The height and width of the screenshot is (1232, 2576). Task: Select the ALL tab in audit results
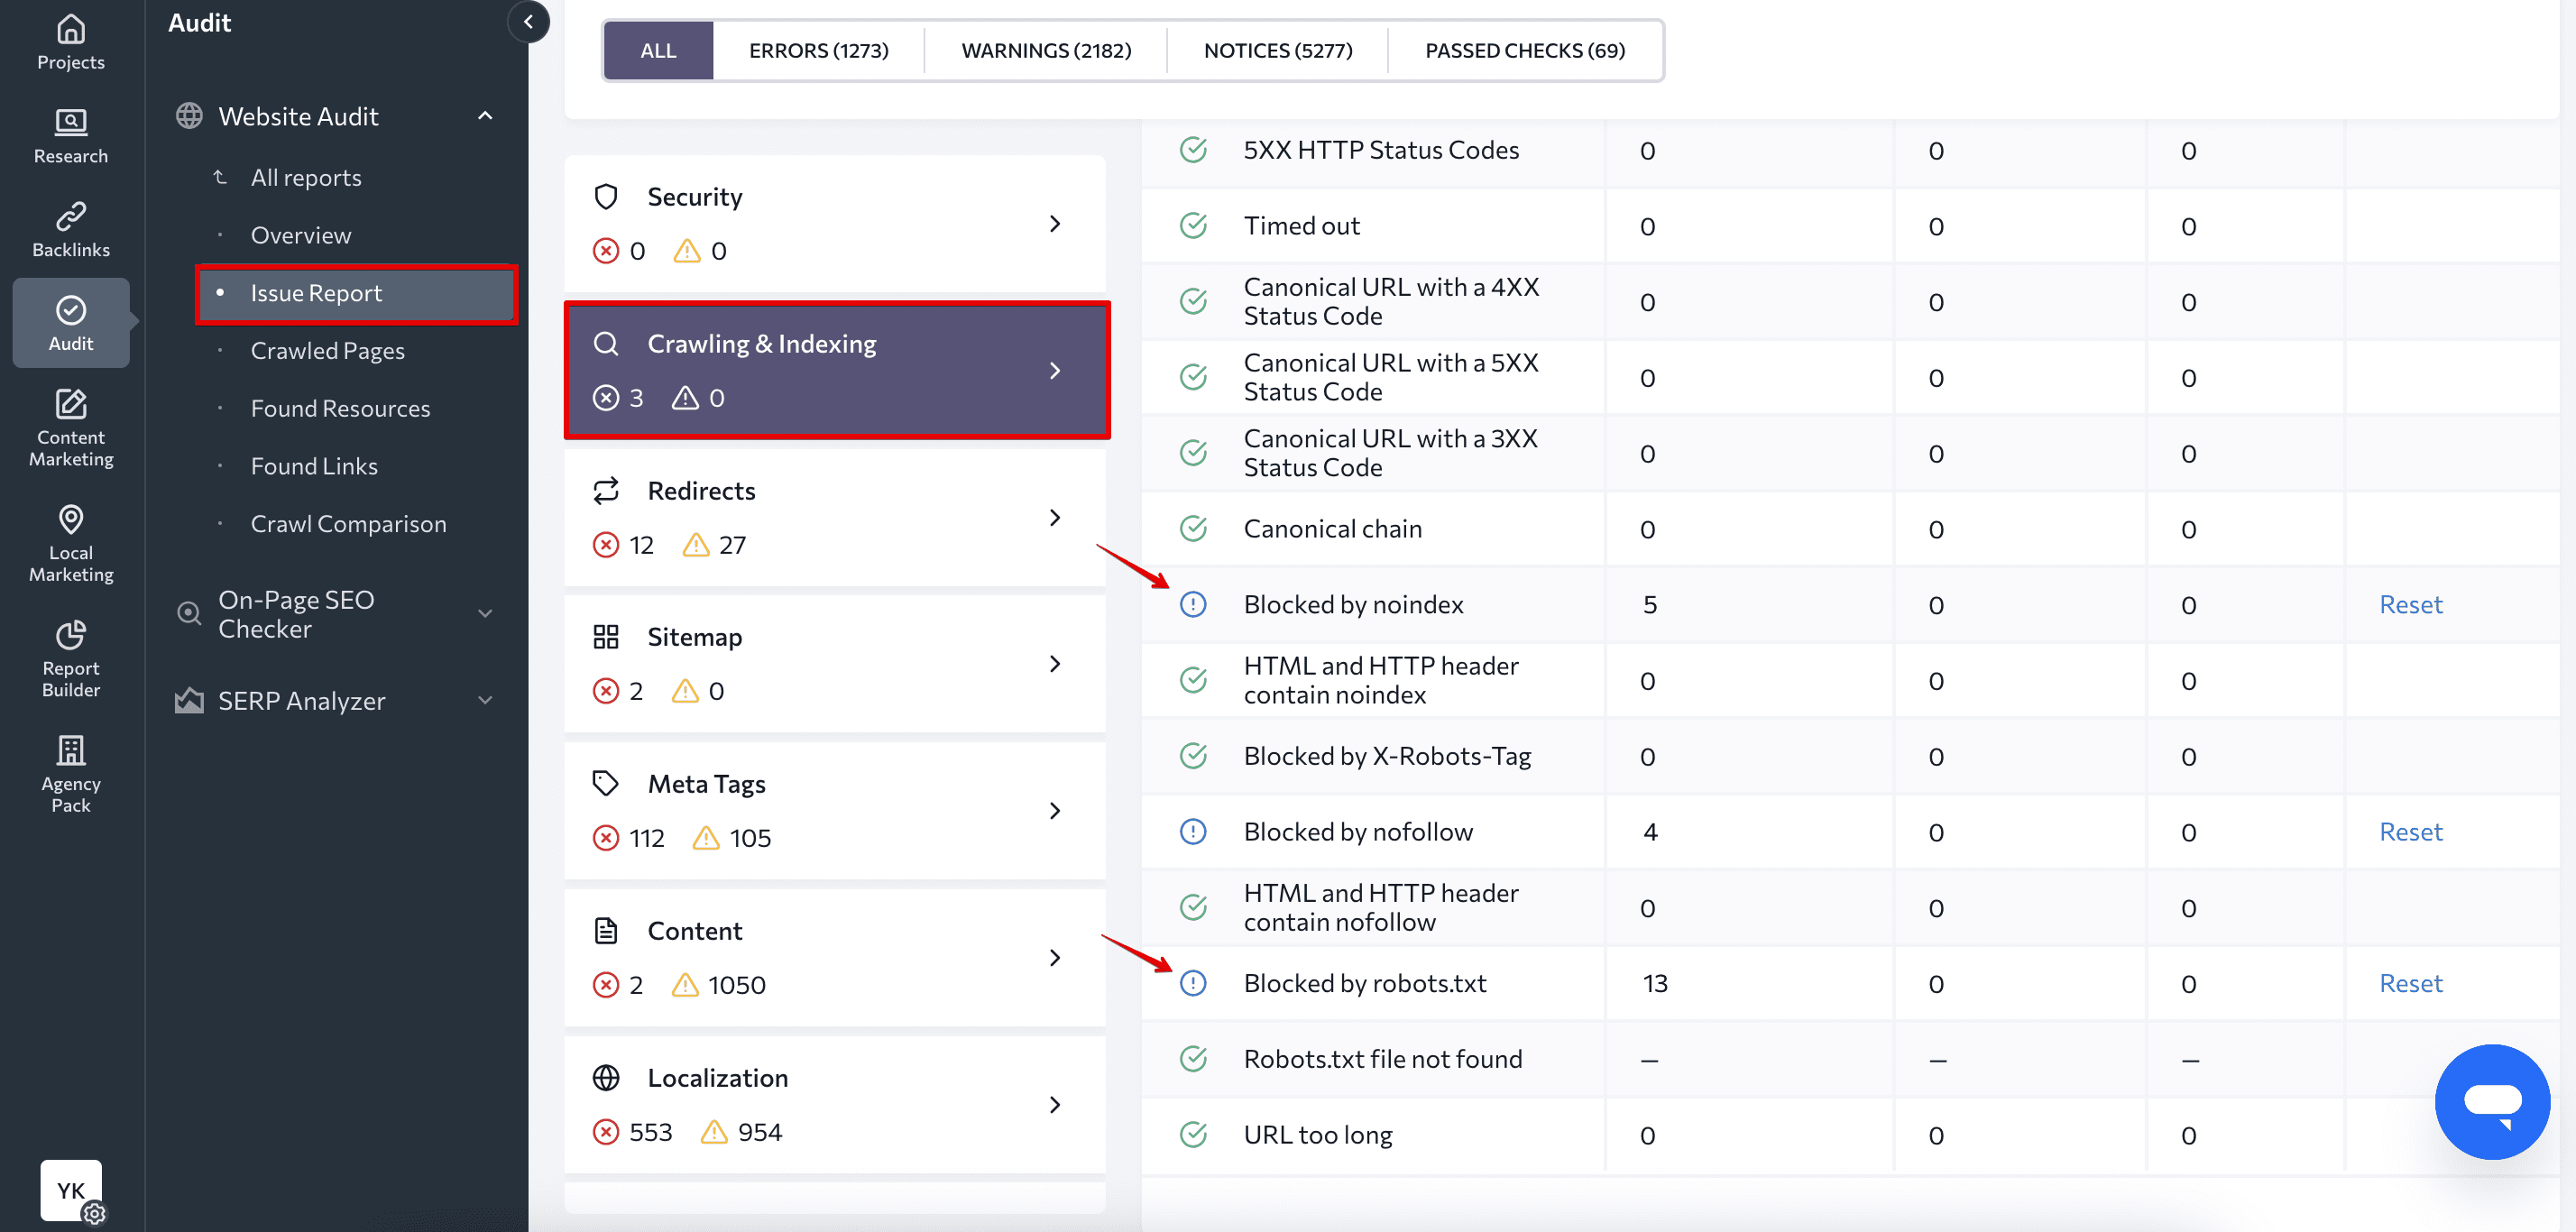(x=656, y=50)
